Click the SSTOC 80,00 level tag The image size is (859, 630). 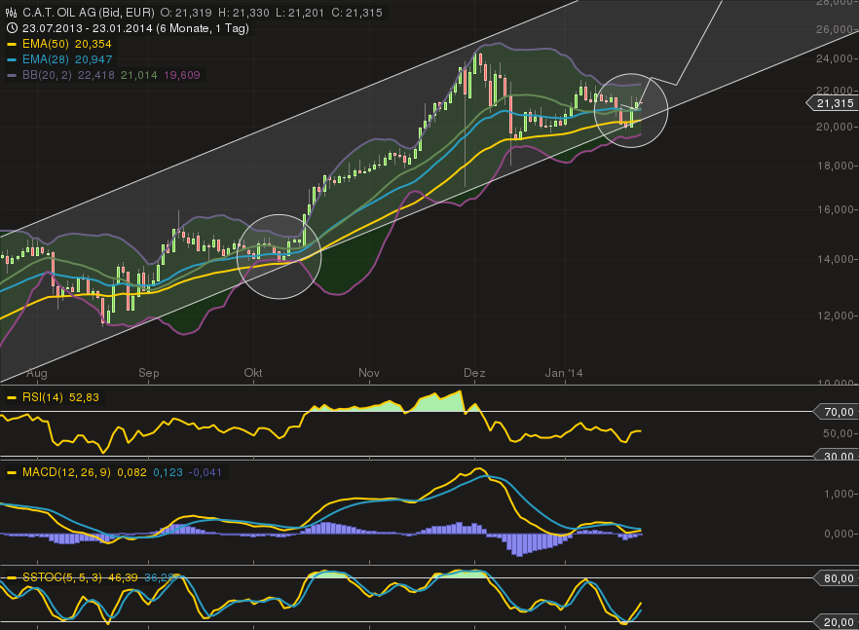pos(835,578)
